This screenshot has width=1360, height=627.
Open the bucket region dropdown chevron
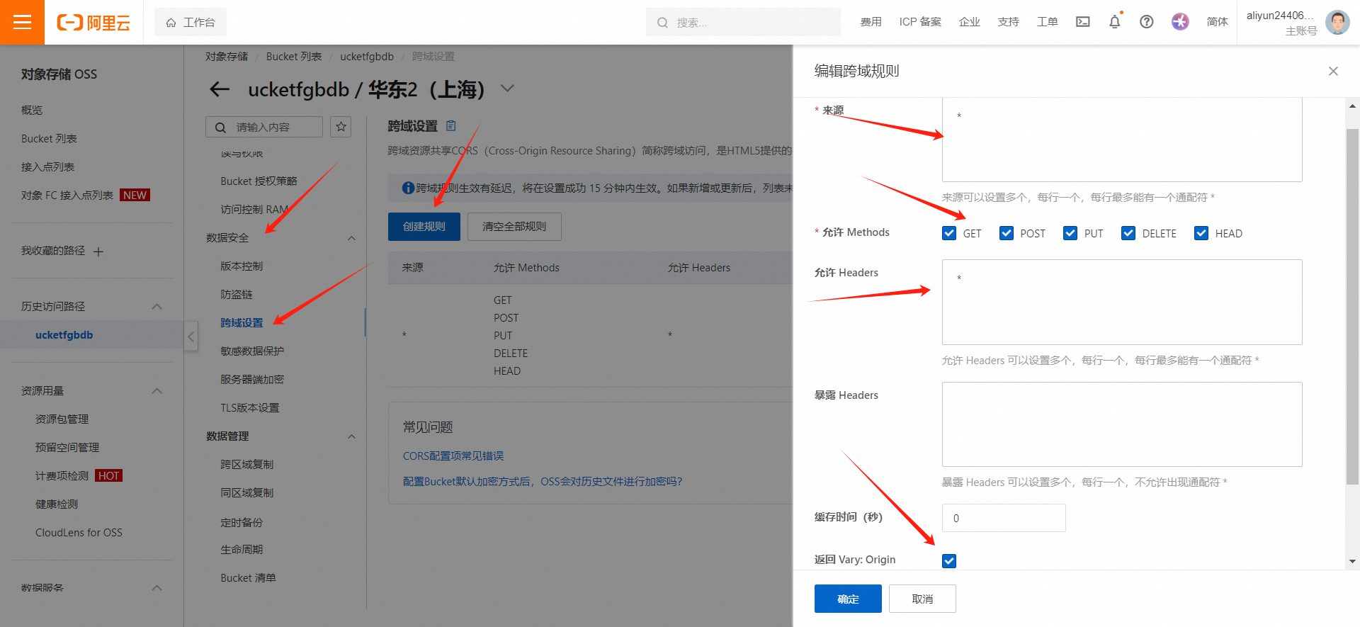[507, 89]
